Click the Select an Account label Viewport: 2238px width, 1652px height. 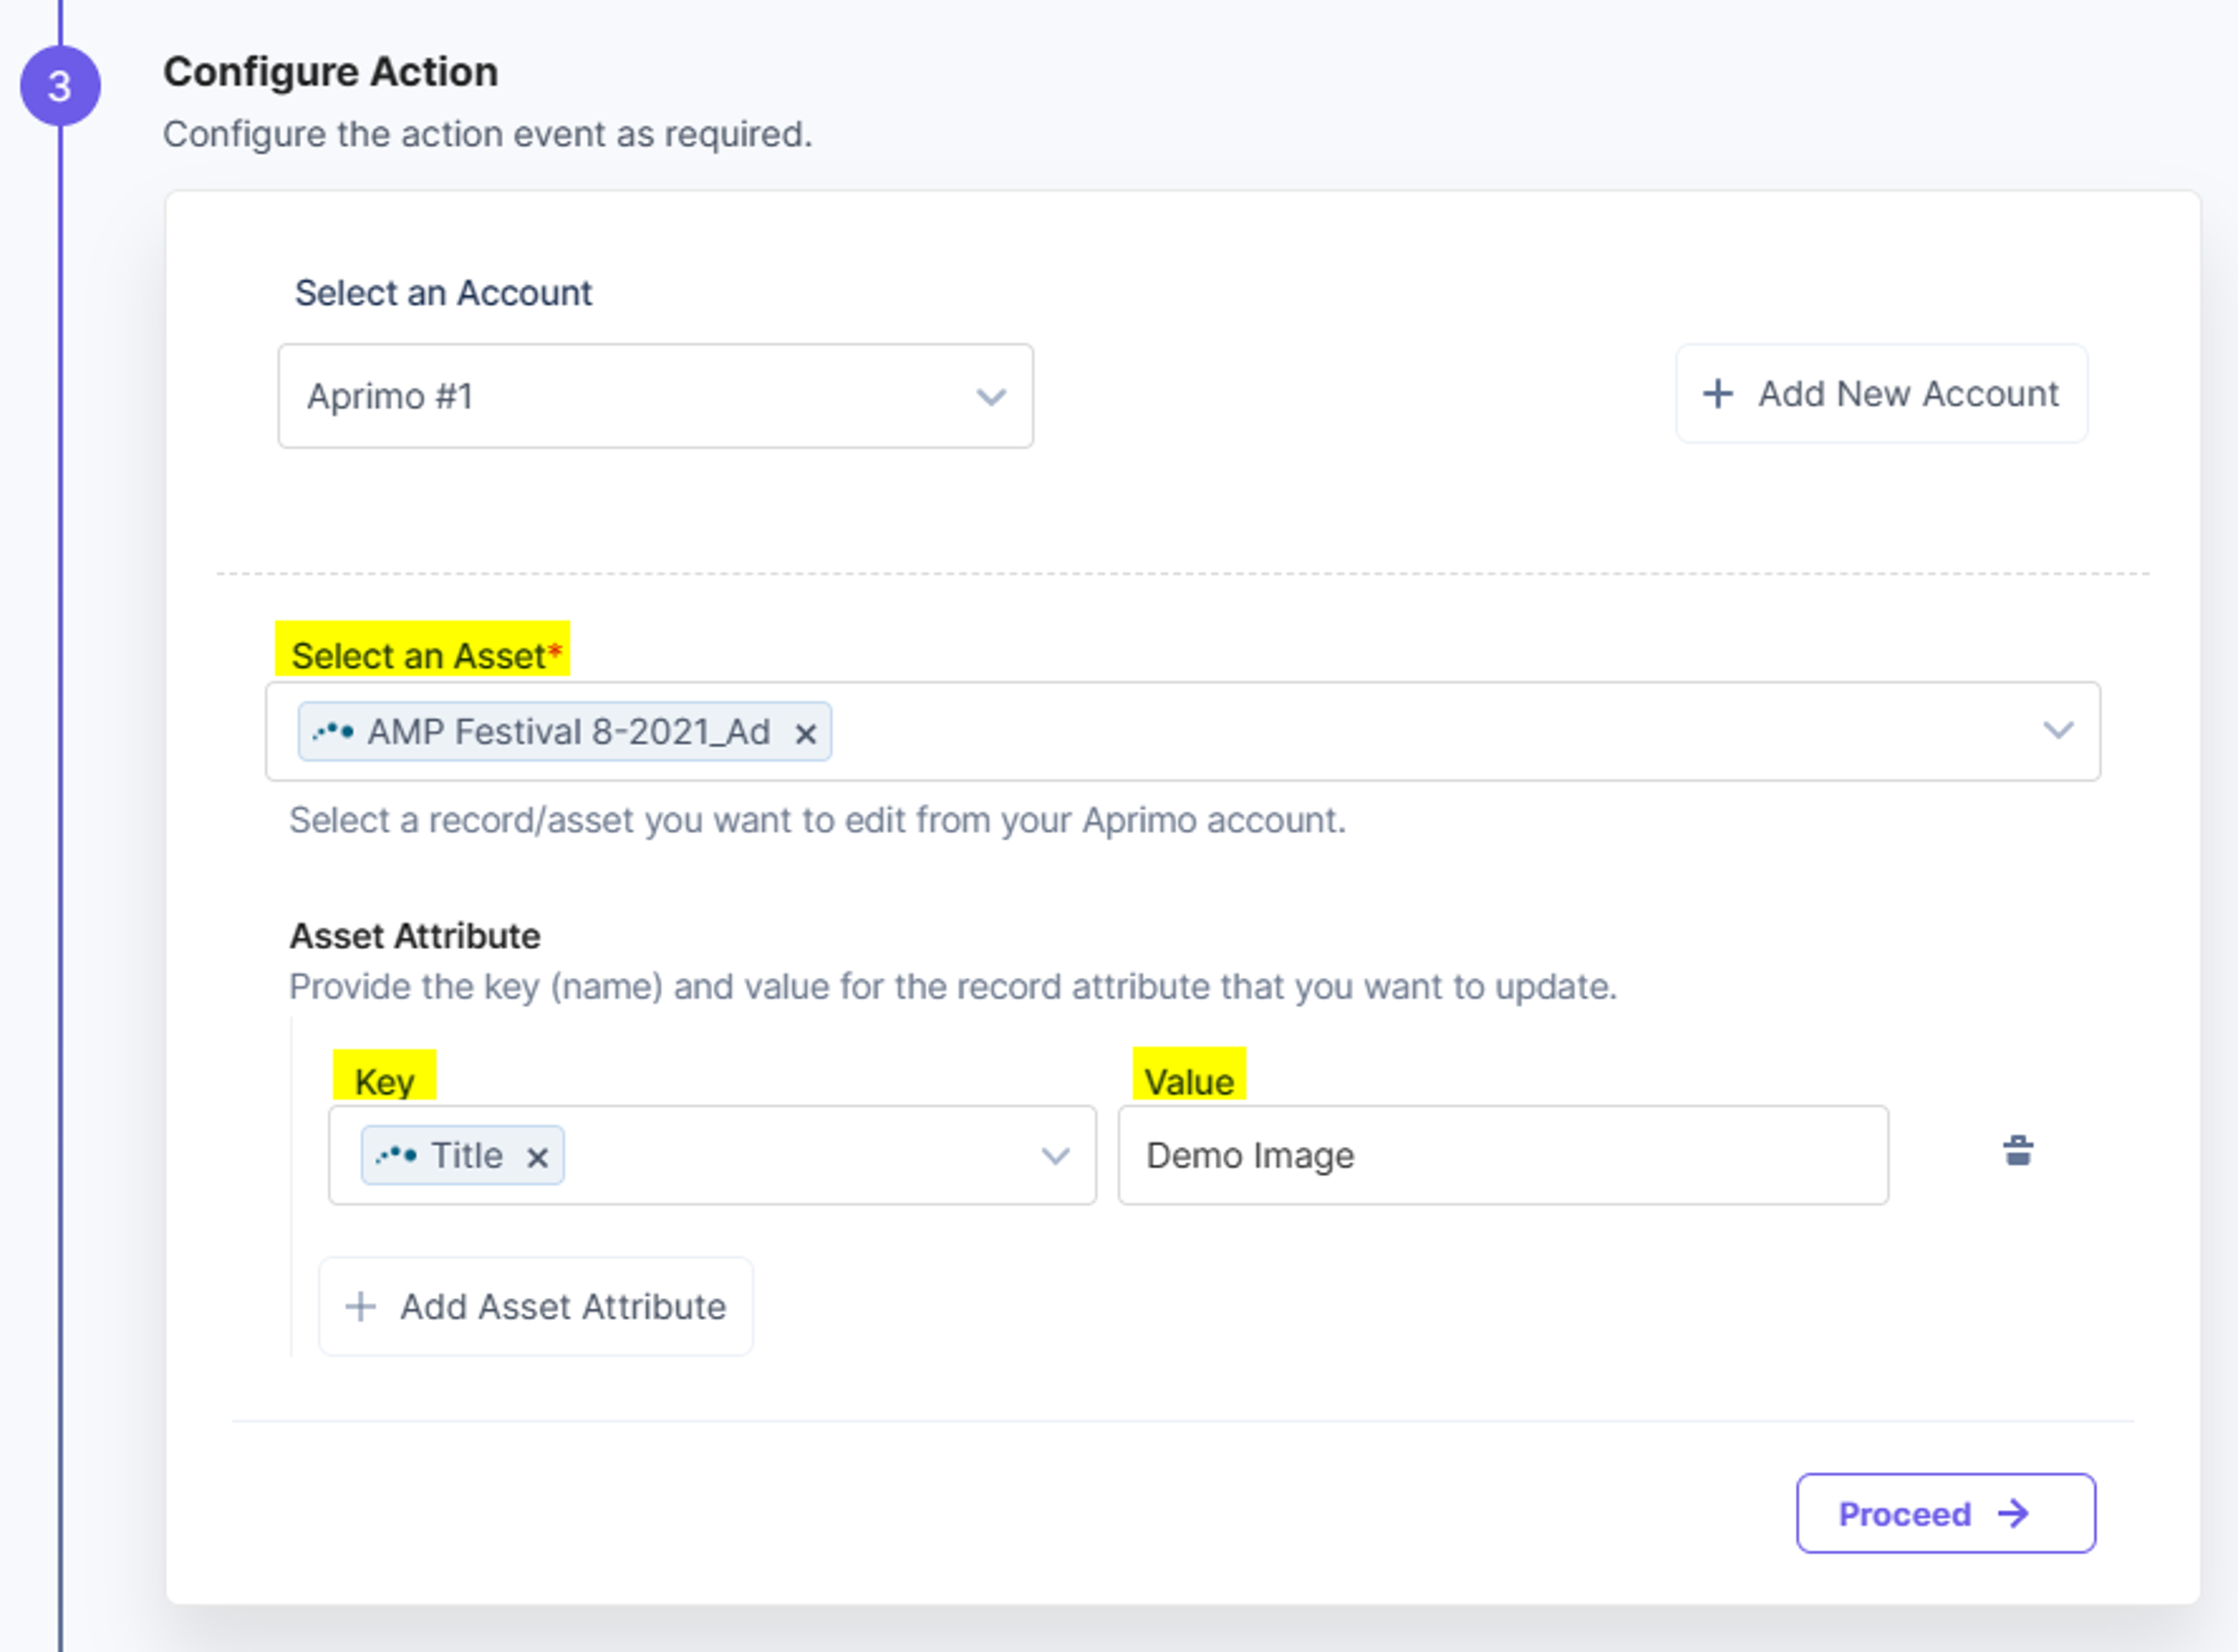click(443, 293)
